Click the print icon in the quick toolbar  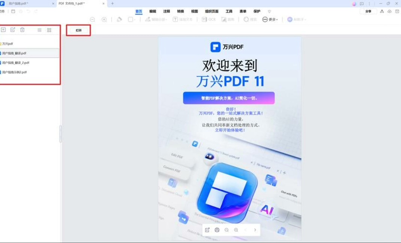pos(21,12)
